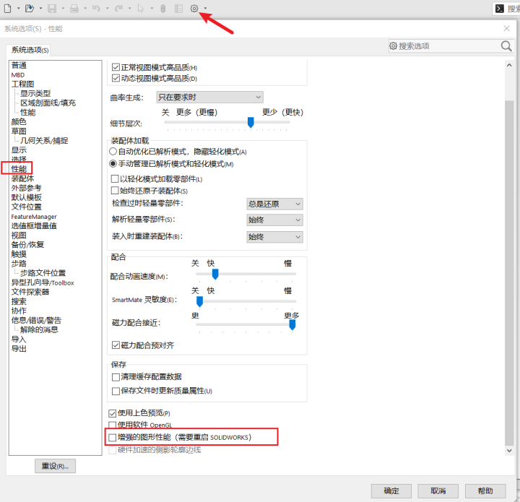This screenshot has height=502, width=520.
Task: Select 普通 in the options tree
Action: click(19, 65)
